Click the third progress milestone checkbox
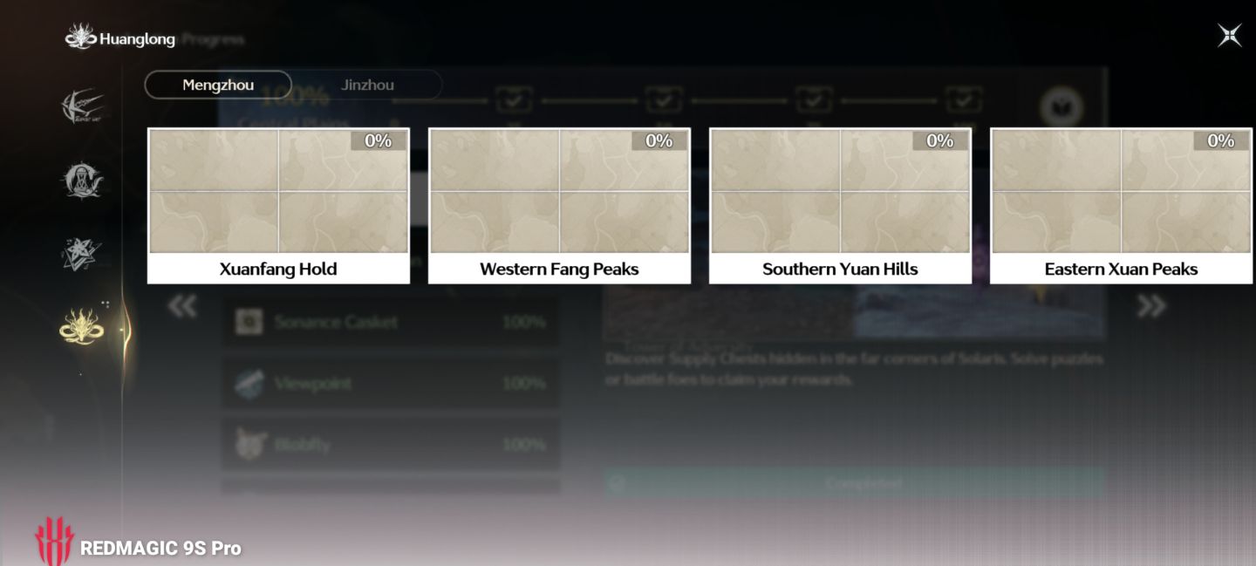Viewport: 1256px width, 566px height. [814, 99]
